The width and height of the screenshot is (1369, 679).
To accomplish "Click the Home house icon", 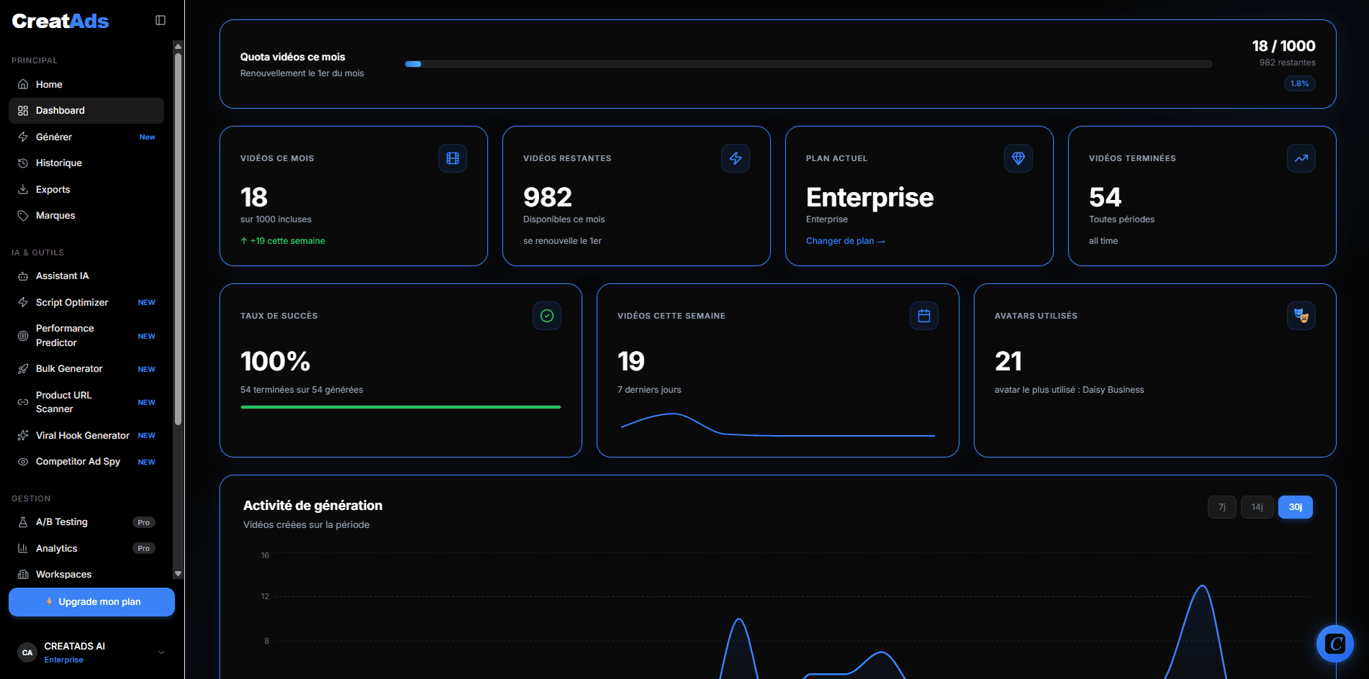I will click(23, 84).
